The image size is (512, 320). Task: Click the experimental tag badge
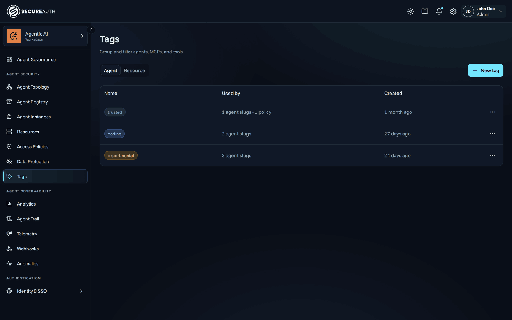(121, 155)
